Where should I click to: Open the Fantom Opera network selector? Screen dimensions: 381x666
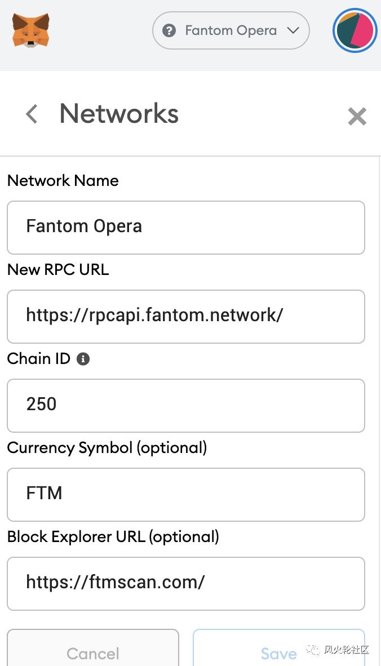(231, 31)
